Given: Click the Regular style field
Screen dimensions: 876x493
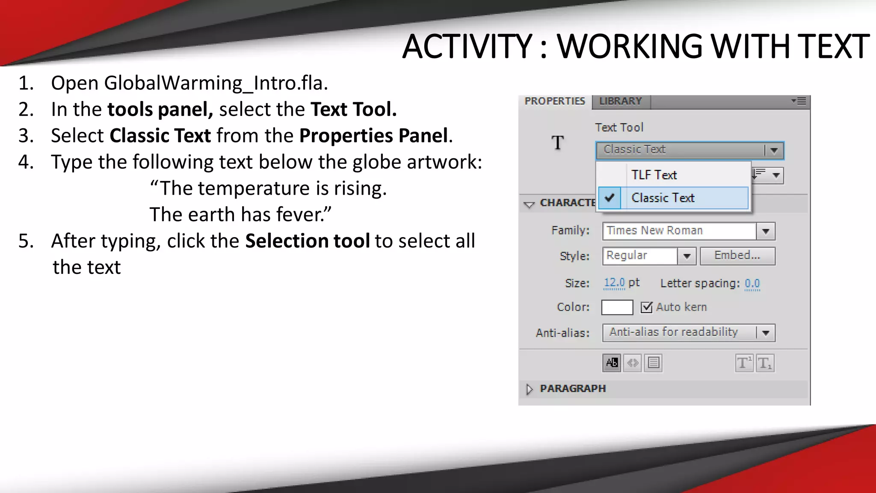Looking at the screenshot, I should click(x=640, y=256).
